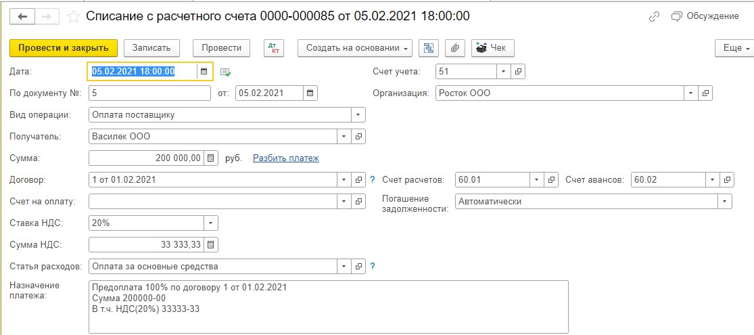Click Провести и закрыть button
The image size is (754, 335).
(x=64, y=48)
